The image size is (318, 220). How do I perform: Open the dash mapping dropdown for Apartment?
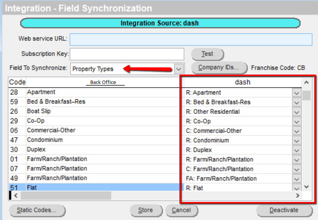click(x=296, y=93)
